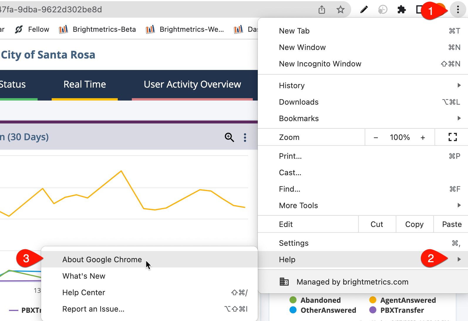Enter fullscreen using the zoom row icon
468x321 pixels.
[x=452, y=137]
